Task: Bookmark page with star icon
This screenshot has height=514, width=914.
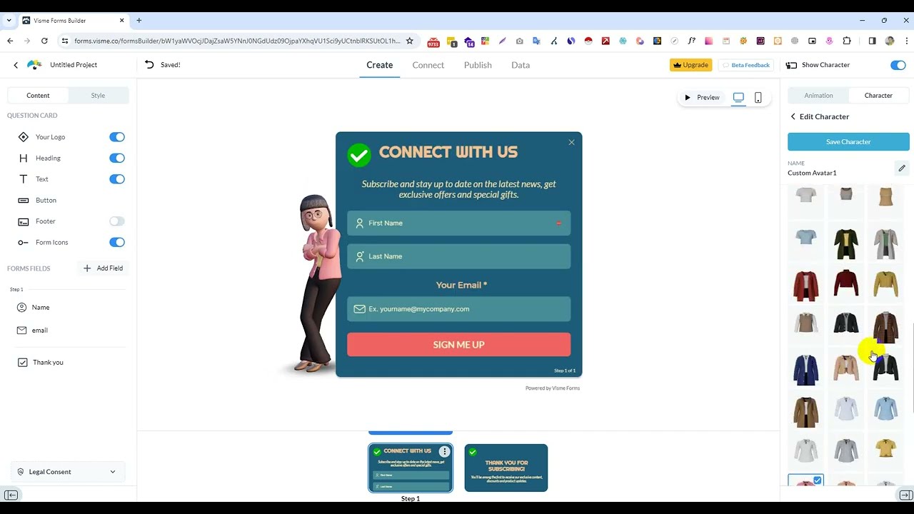Action: tap(409, 41)
